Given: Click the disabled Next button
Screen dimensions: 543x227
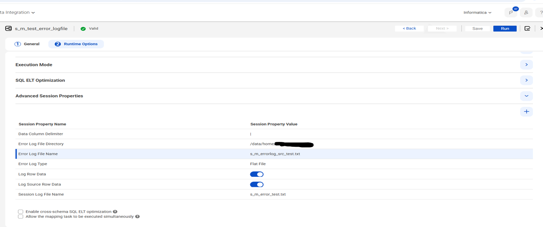Looking at the screenshot, I should point(442,28).
